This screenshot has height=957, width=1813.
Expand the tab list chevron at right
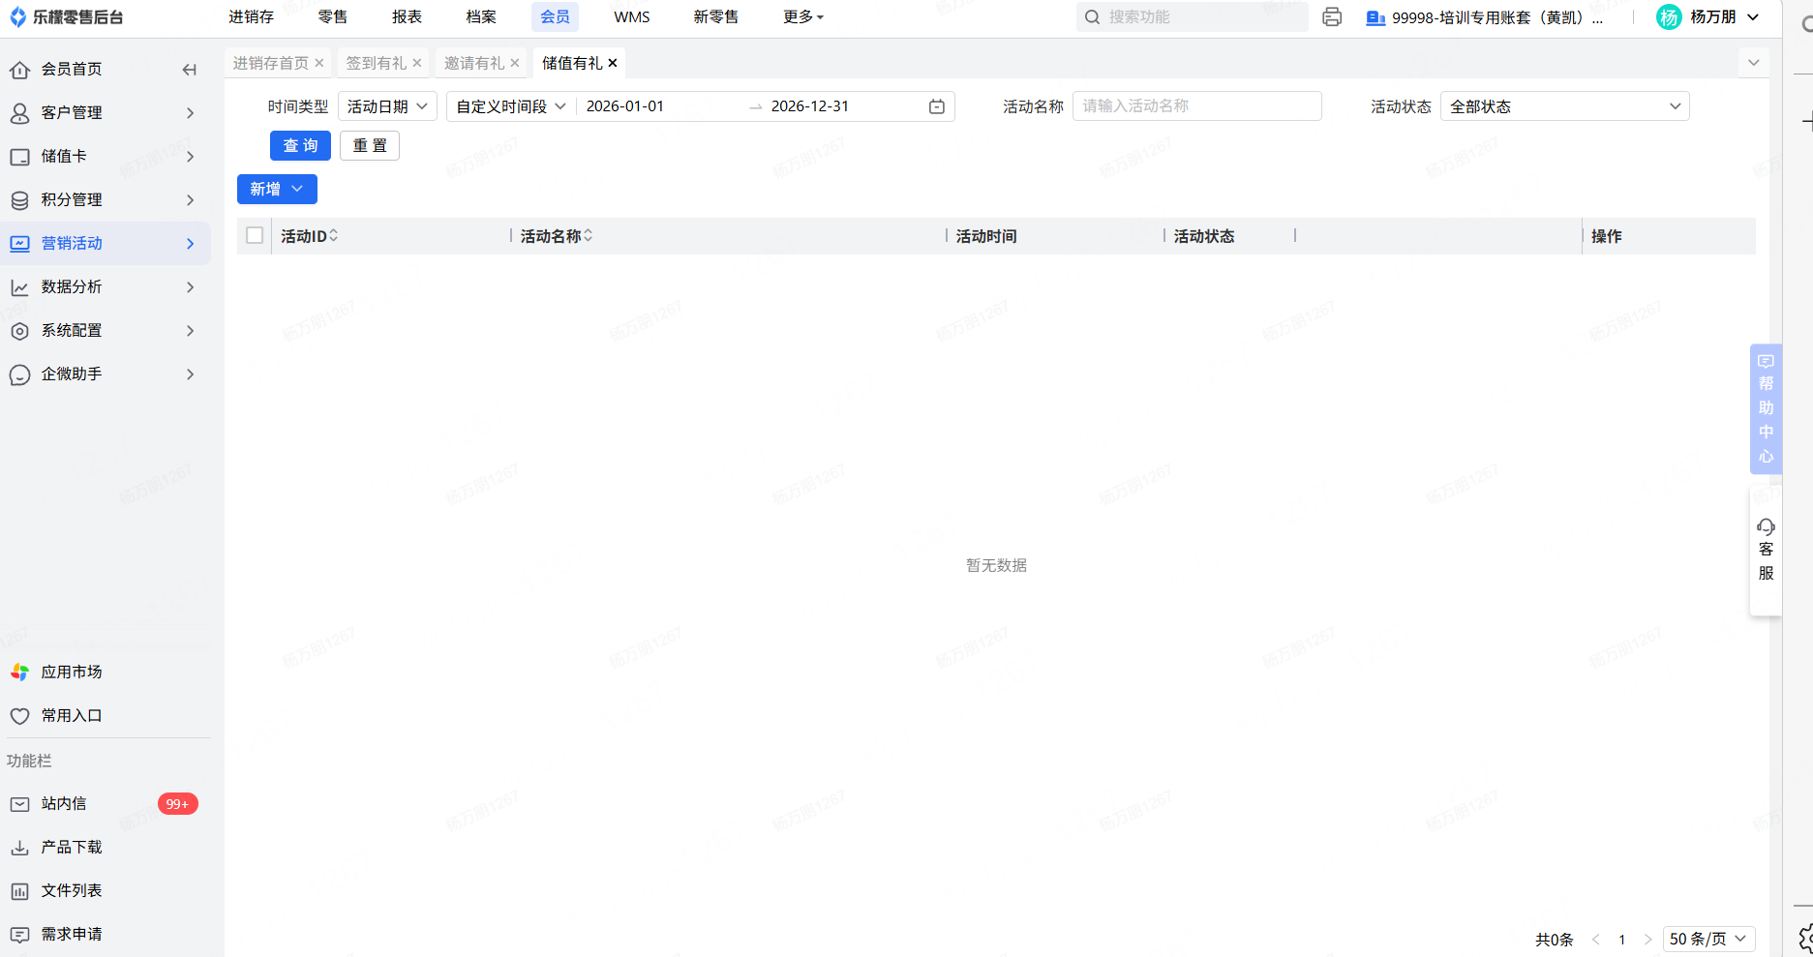pos(1754,63)
